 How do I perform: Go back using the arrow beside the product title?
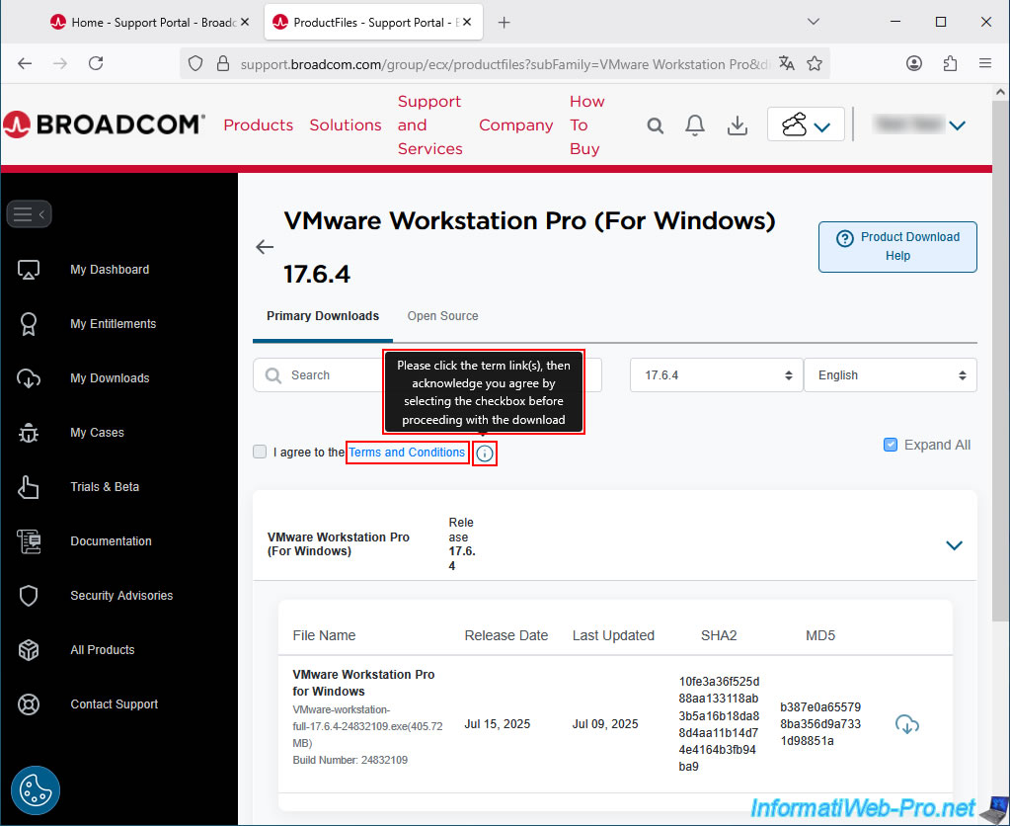(265, 247)
